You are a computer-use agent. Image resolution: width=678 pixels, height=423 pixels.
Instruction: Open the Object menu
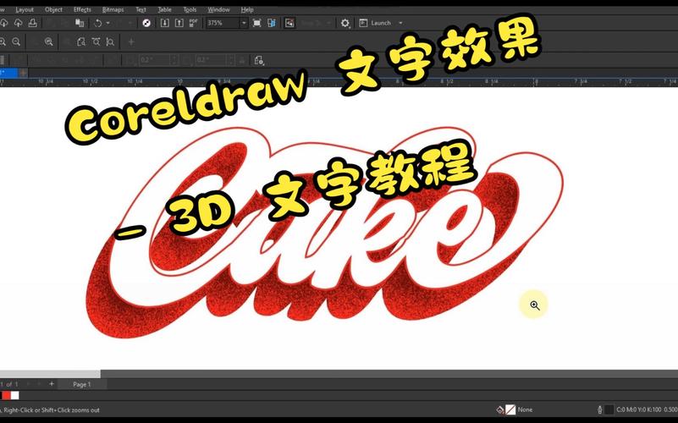[53, 9]
